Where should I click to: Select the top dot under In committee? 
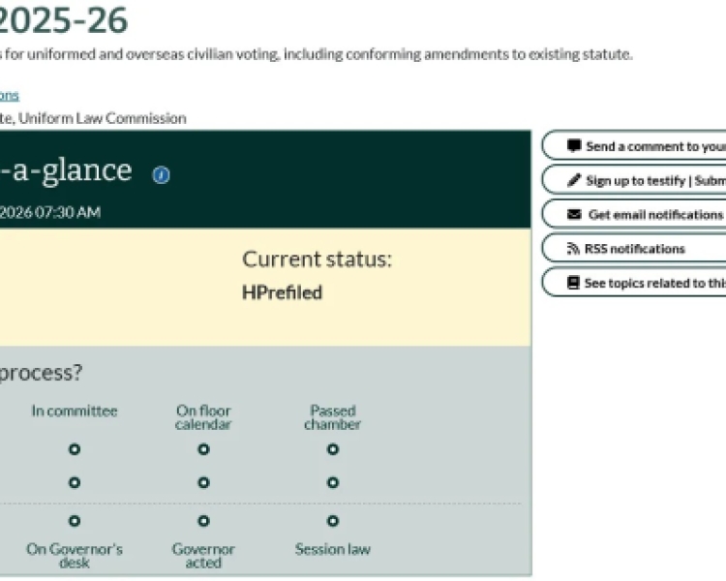point(75,449)
